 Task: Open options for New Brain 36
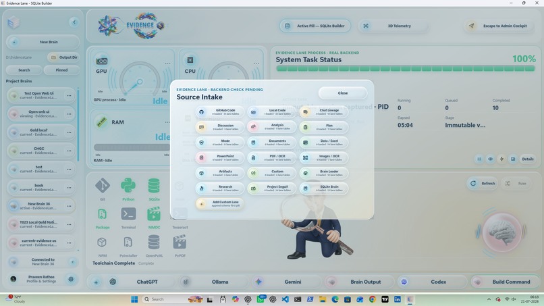point(69,206)
